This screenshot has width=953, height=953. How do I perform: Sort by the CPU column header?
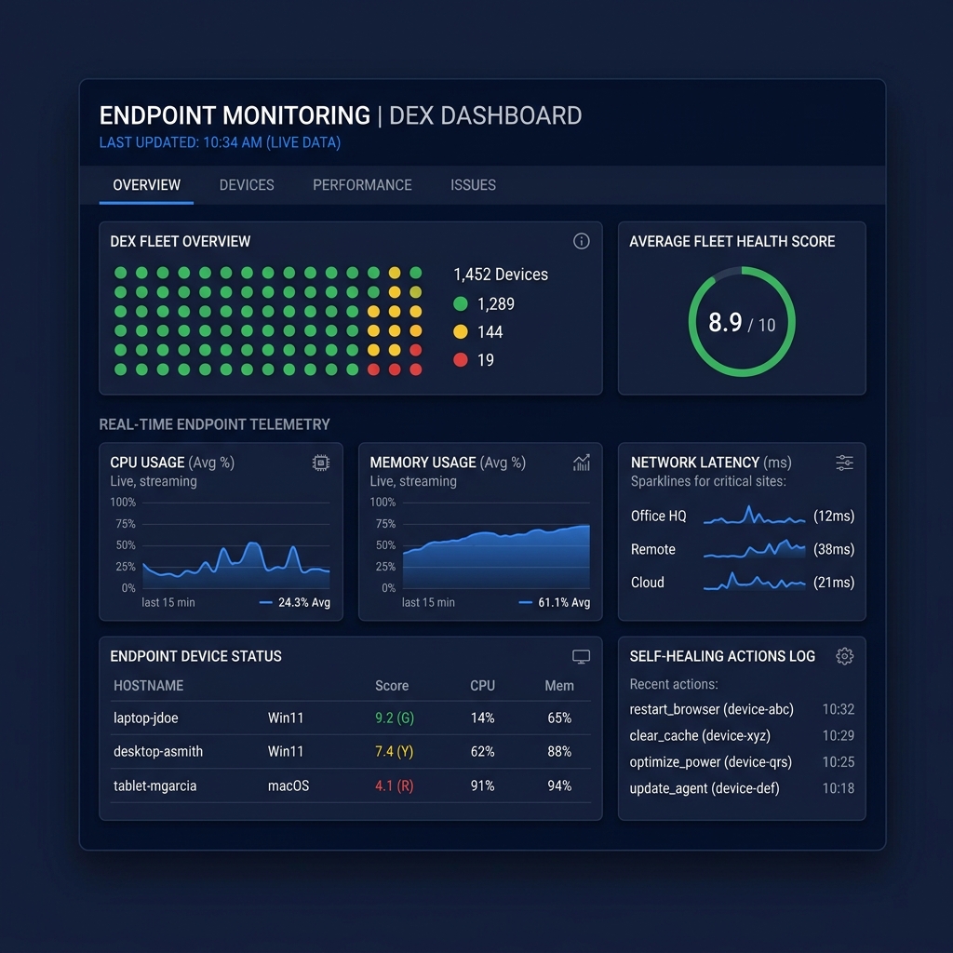click(x=483, y=686)
